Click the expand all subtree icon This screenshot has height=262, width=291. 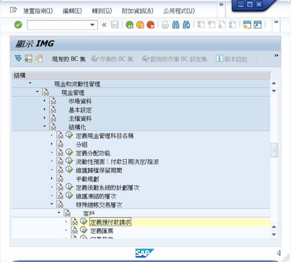point(18,59)
